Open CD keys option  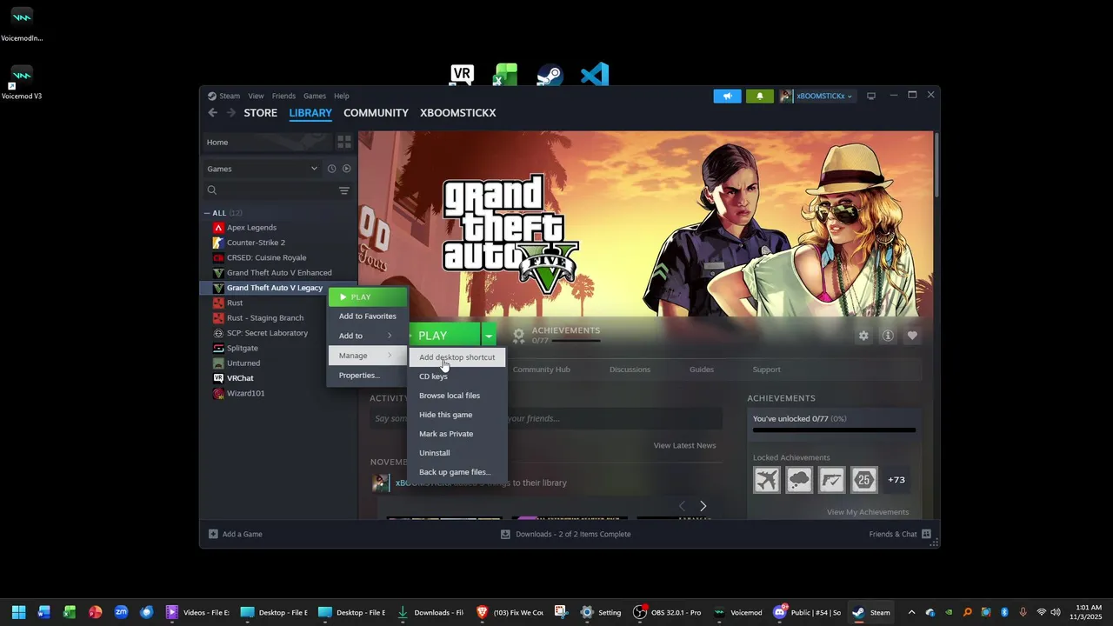tap(457, 376)
